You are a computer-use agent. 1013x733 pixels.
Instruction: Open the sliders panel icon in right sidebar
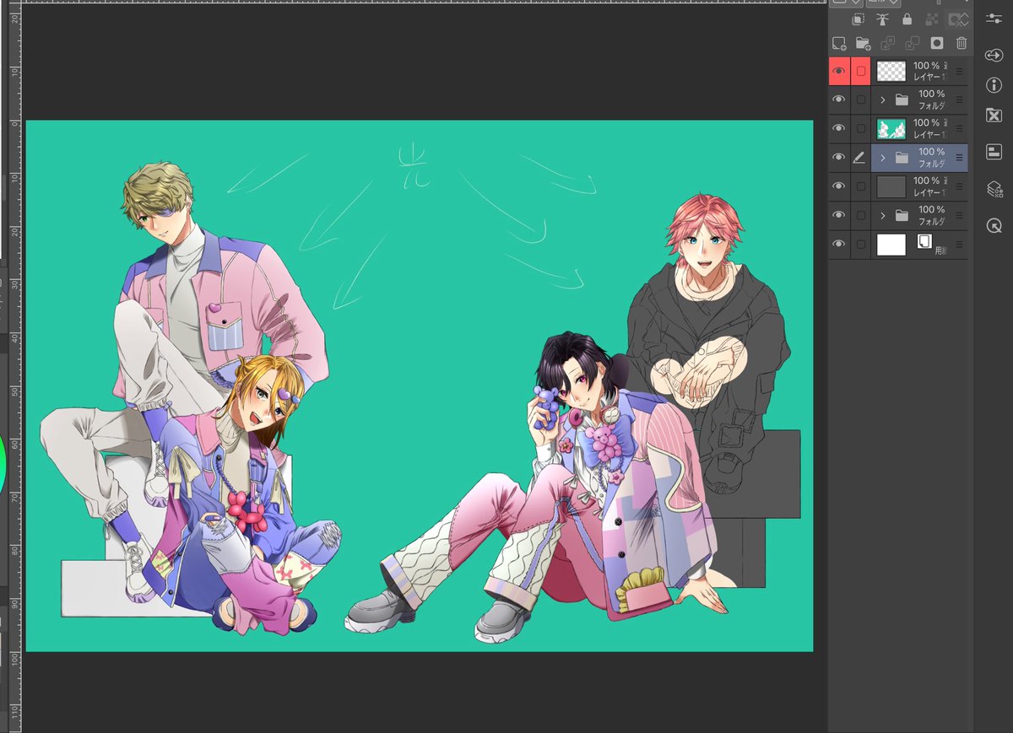click(994, 19)
